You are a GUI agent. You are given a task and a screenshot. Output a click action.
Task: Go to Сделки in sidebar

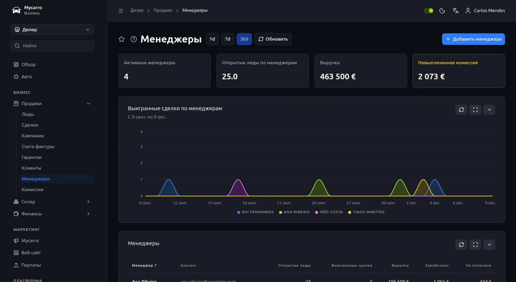click(30, 125)
